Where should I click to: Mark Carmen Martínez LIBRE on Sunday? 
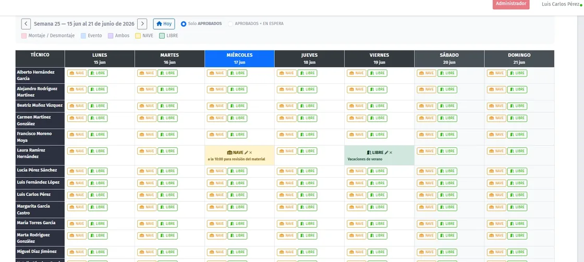(x=517, y=118)
